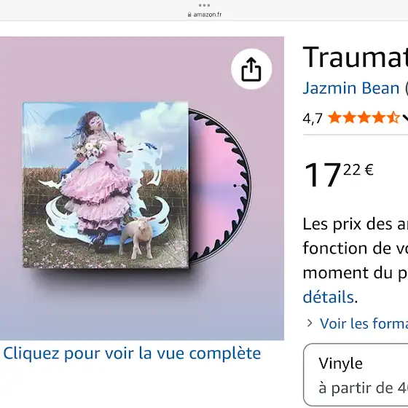This screenshot has height=408, width=408.
Task: Click the pink saw-blade vinyl disc
Action: [220, 185]
